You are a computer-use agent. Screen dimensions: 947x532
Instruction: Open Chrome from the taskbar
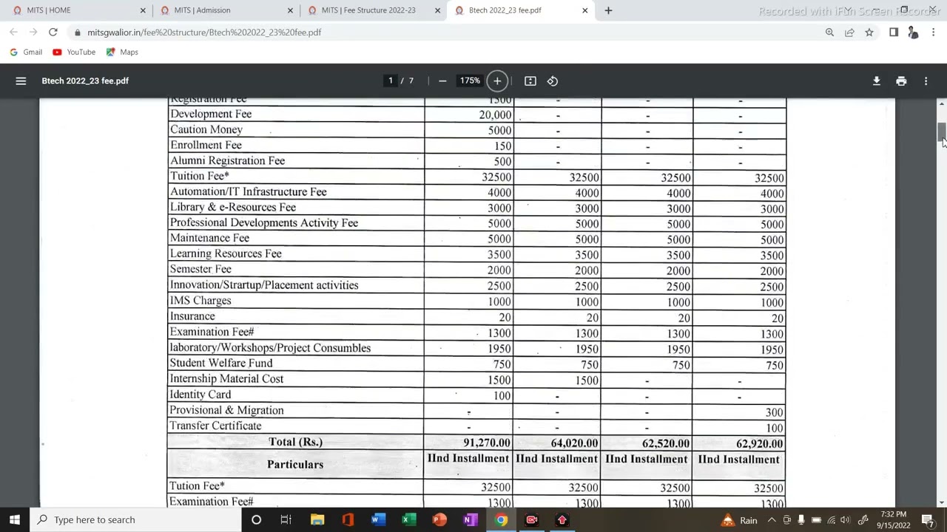[x=501, y=519]
